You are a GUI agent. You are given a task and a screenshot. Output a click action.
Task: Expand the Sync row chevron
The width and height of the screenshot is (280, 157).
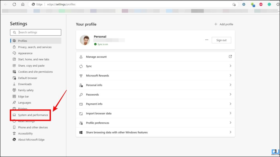[x=230, y=66]
